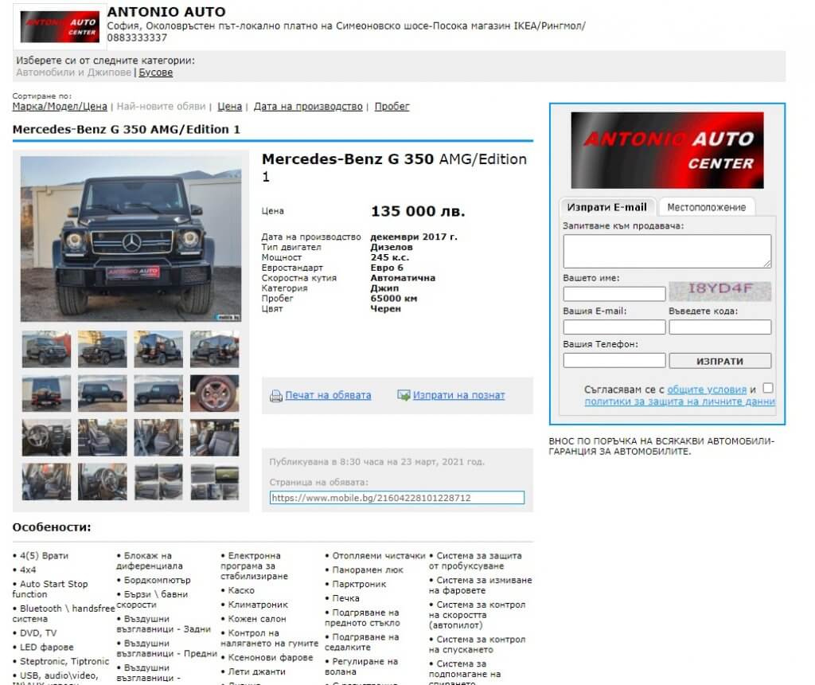Select the Изпрати E-mail tab

pyautogui.click(x=606, y=207)
